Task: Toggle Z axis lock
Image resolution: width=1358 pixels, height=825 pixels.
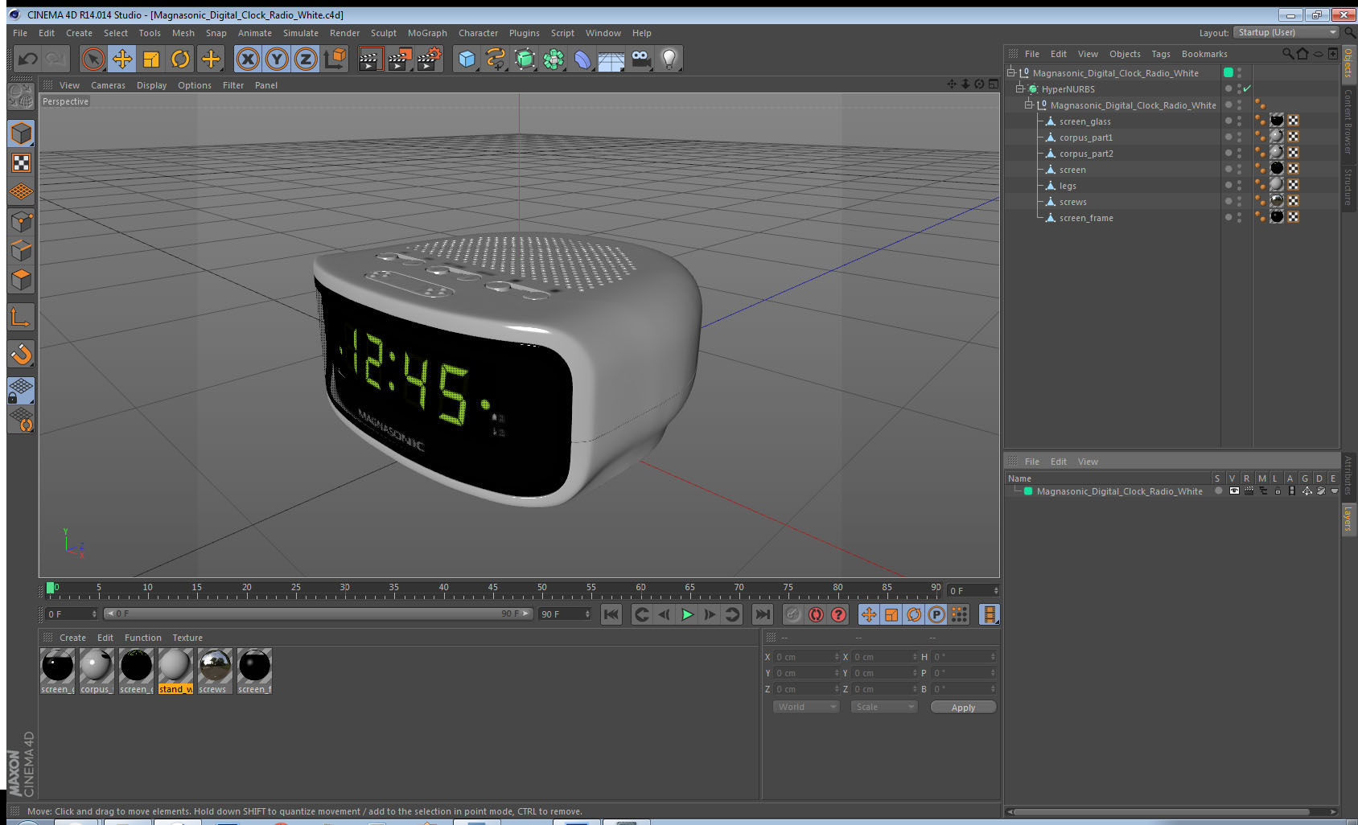Action: coord(306,59)
